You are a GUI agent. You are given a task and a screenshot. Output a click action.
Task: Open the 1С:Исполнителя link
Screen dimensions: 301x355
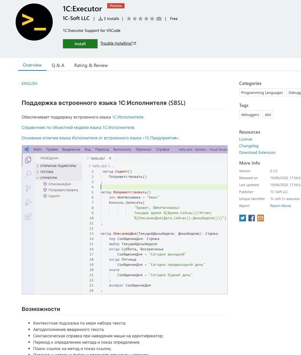tap(127, 117)
